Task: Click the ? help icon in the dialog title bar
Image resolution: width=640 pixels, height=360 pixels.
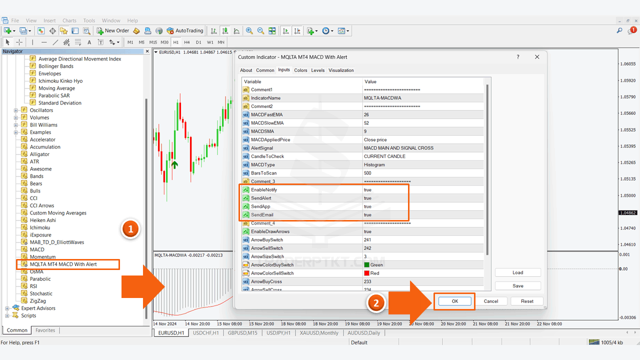Action: [517, 57]
